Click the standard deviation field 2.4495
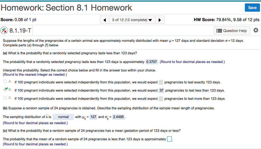Image resolution: width=261 pixels, height=149 pixels. click(118, 117)
